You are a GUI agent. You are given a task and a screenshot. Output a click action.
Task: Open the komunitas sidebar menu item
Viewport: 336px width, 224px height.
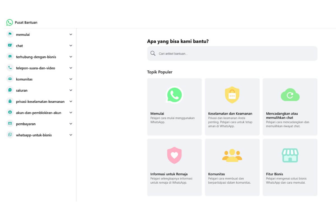pos(39,79)
